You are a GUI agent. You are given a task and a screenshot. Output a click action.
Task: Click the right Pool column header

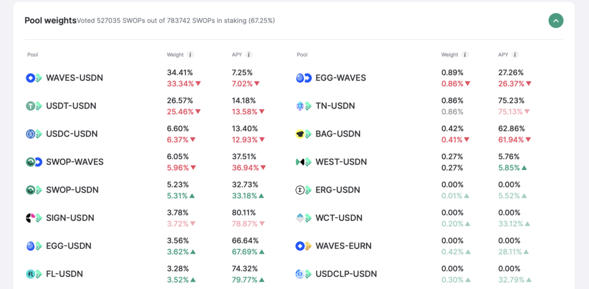tap(302, 55)
